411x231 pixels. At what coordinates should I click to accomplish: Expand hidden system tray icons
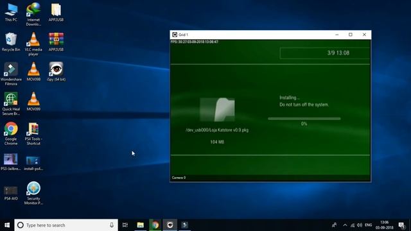(x=345, y=225)
